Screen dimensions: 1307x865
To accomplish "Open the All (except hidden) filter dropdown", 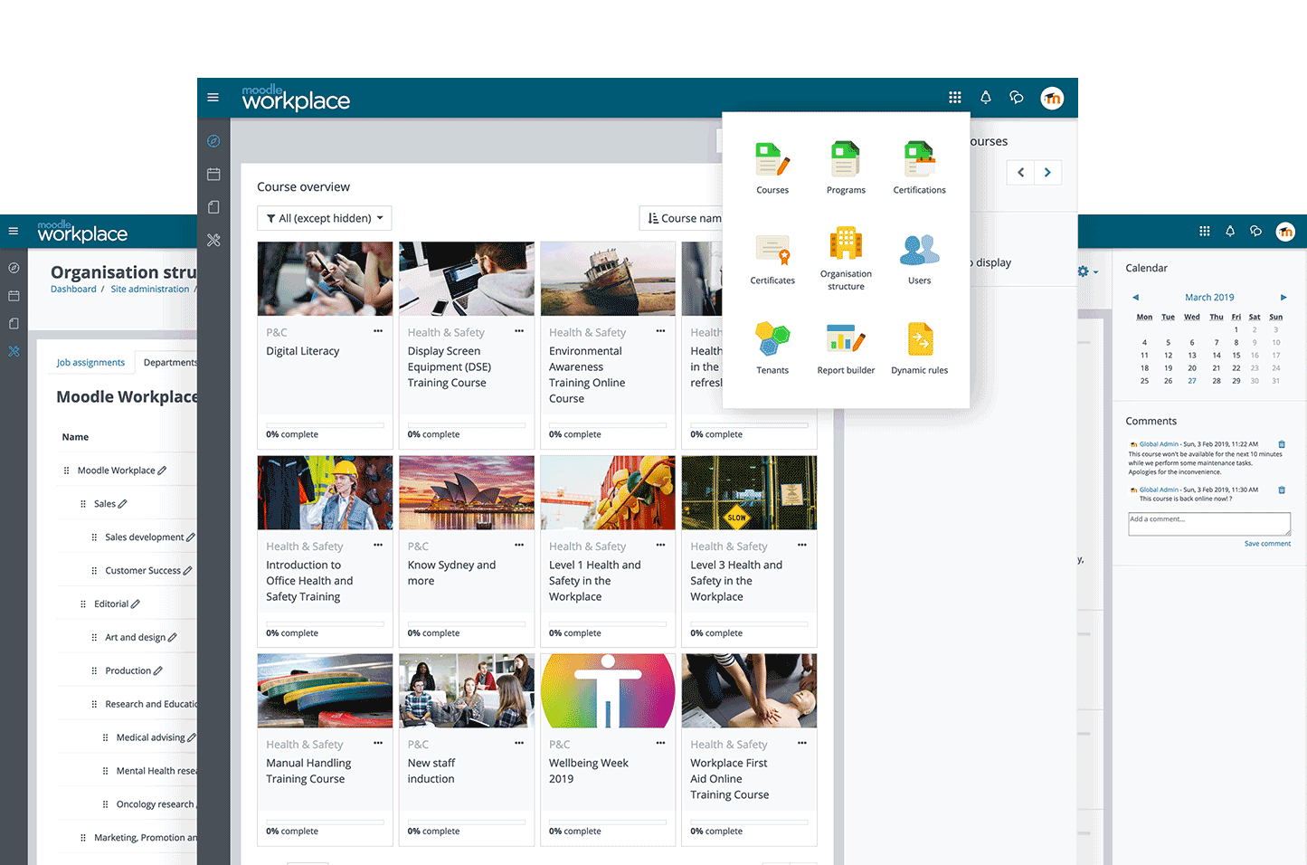I will (325, 218).
